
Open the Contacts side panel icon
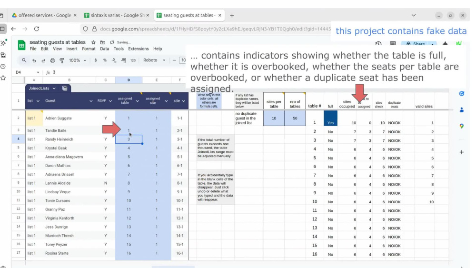click(x=461, y=109)
